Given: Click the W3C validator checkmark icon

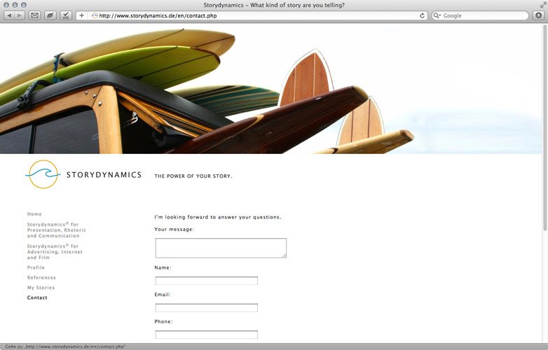Looking at the screenshot, I should [x=66, y=15].
